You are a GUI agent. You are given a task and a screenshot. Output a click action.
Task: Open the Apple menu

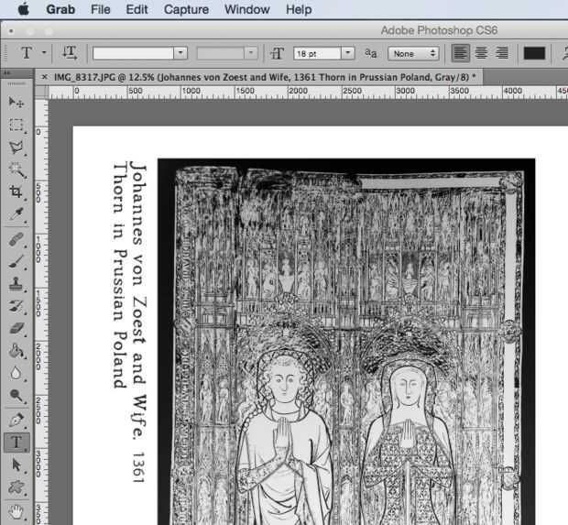click(24, 9)
